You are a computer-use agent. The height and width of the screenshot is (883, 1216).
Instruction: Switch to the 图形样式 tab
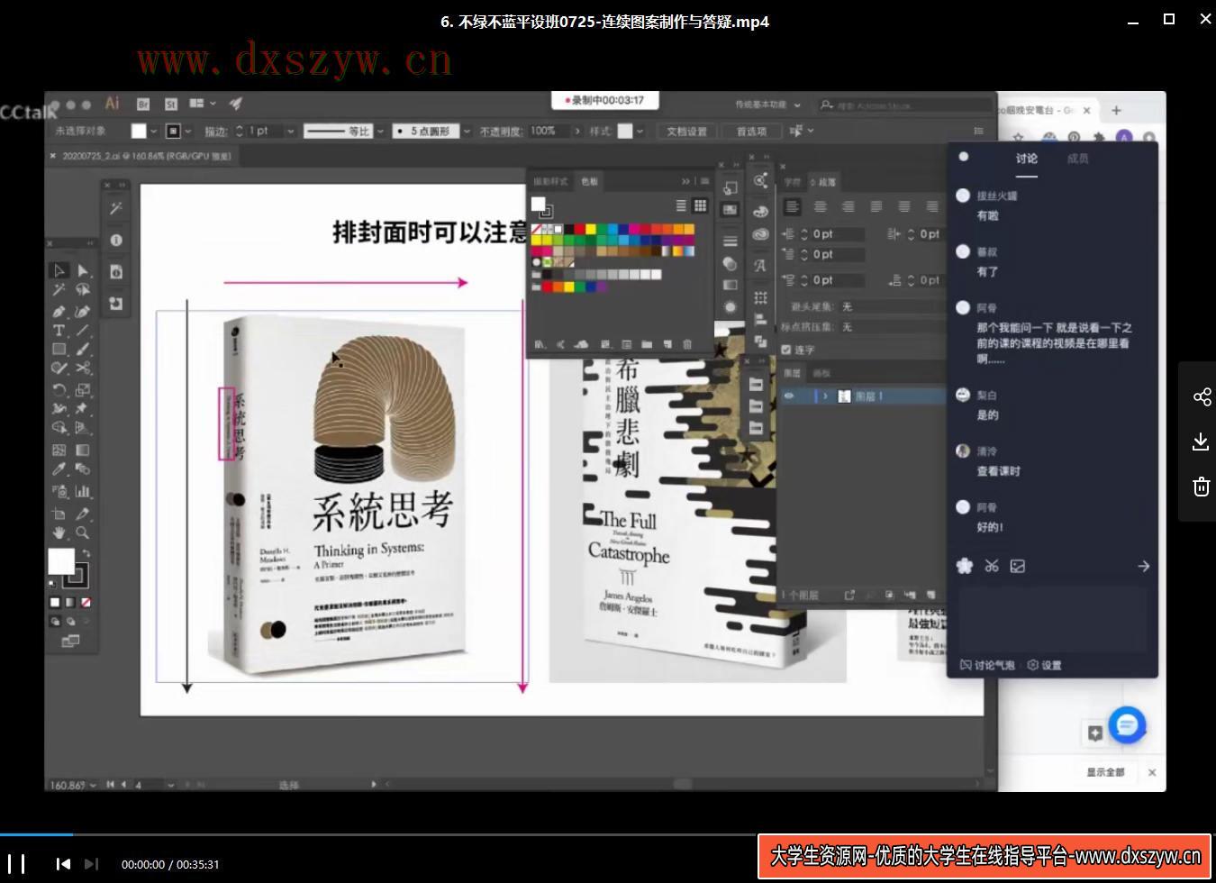click(x=550, y=181)
